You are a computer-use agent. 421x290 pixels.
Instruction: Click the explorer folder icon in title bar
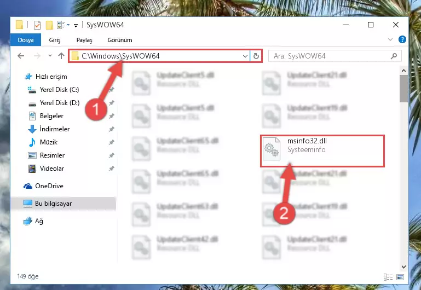19,25
